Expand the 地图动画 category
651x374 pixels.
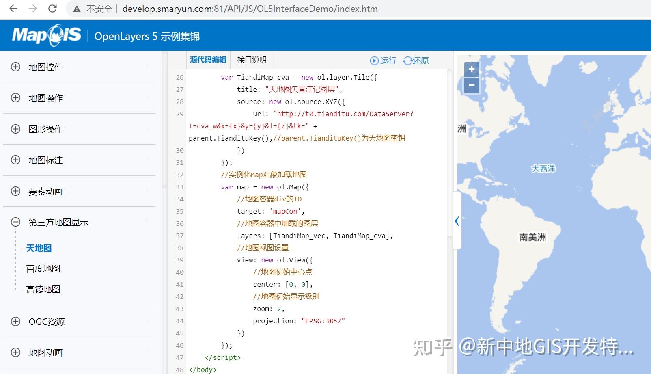15,352
